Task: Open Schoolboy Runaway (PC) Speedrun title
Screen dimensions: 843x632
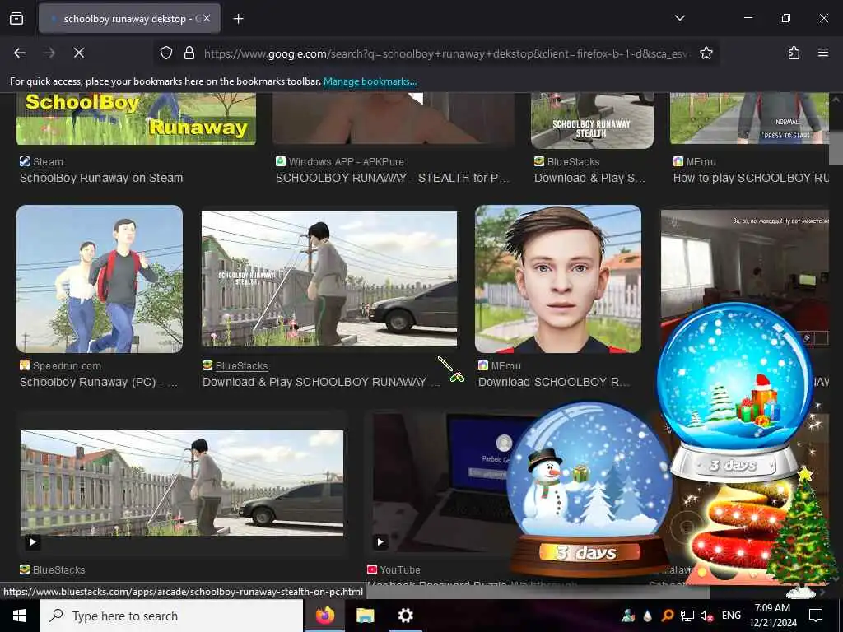Action: pyautogui.click(x=99, y=382)
